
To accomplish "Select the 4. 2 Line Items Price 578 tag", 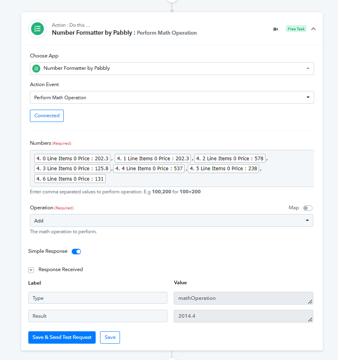I will point(230,158).
